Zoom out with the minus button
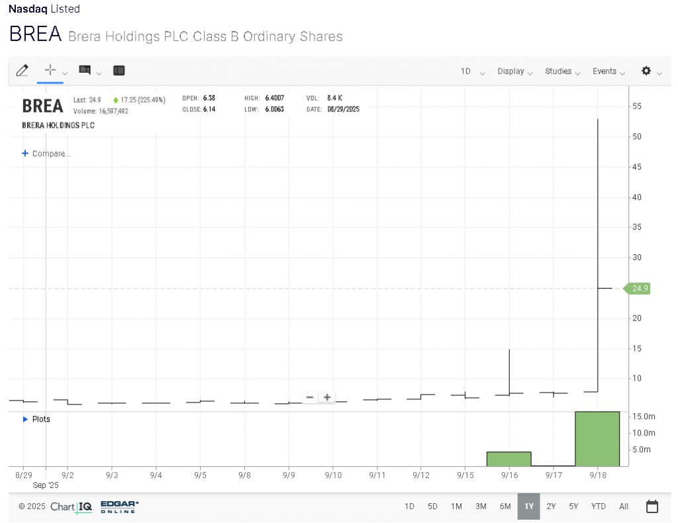The image size is (678, 523). tap(309, 397)
